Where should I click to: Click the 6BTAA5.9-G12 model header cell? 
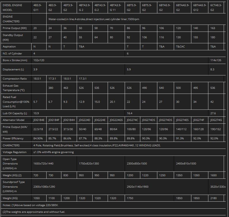(x=200, y=7)
